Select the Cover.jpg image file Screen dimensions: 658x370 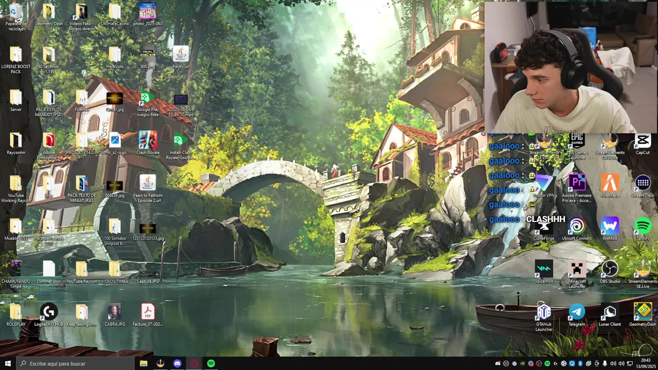[115, 101]
